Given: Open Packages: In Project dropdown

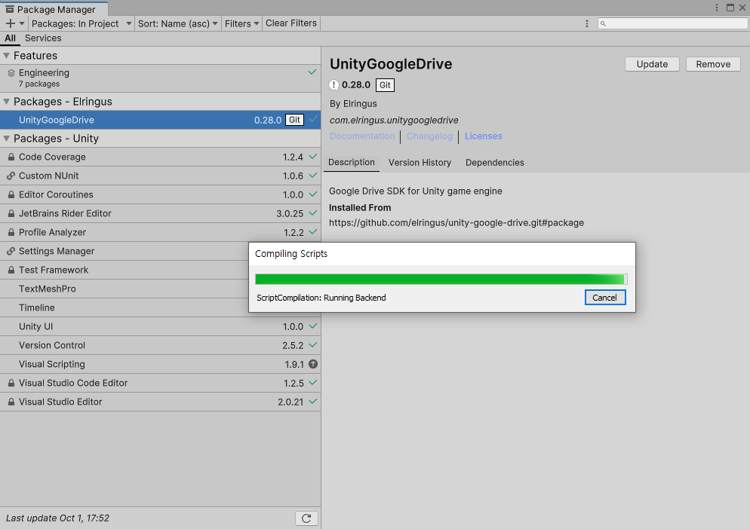Looking at the screenshot, I should pos(81,23).
